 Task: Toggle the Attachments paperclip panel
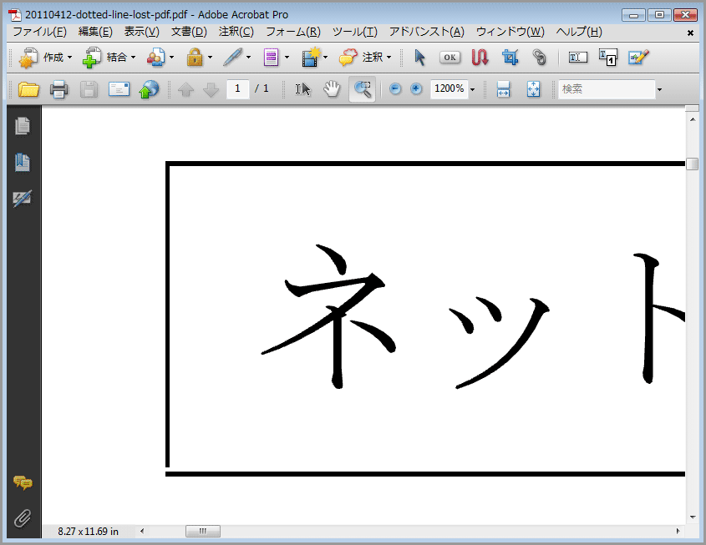[x=22, y=518]
